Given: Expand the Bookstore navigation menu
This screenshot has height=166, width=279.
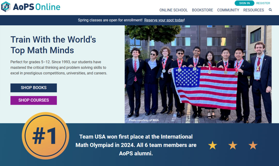Looking at the screenshot, I should (x=202, y=10).
